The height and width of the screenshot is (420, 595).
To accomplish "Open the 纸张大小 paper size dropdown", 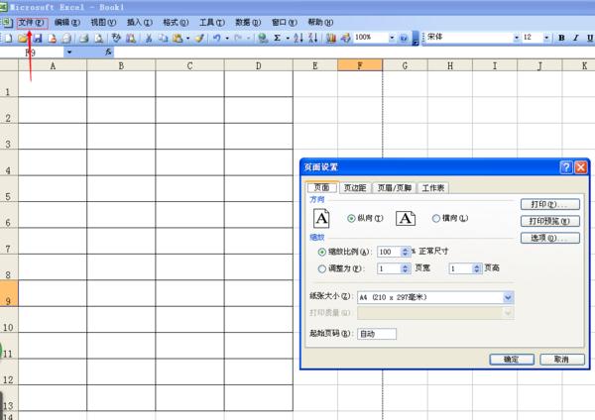I will coord(508,296).
